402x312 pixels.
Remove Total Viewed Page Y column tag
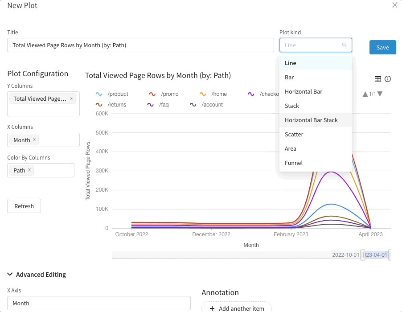pyautogui.click(x=71, y=99)
